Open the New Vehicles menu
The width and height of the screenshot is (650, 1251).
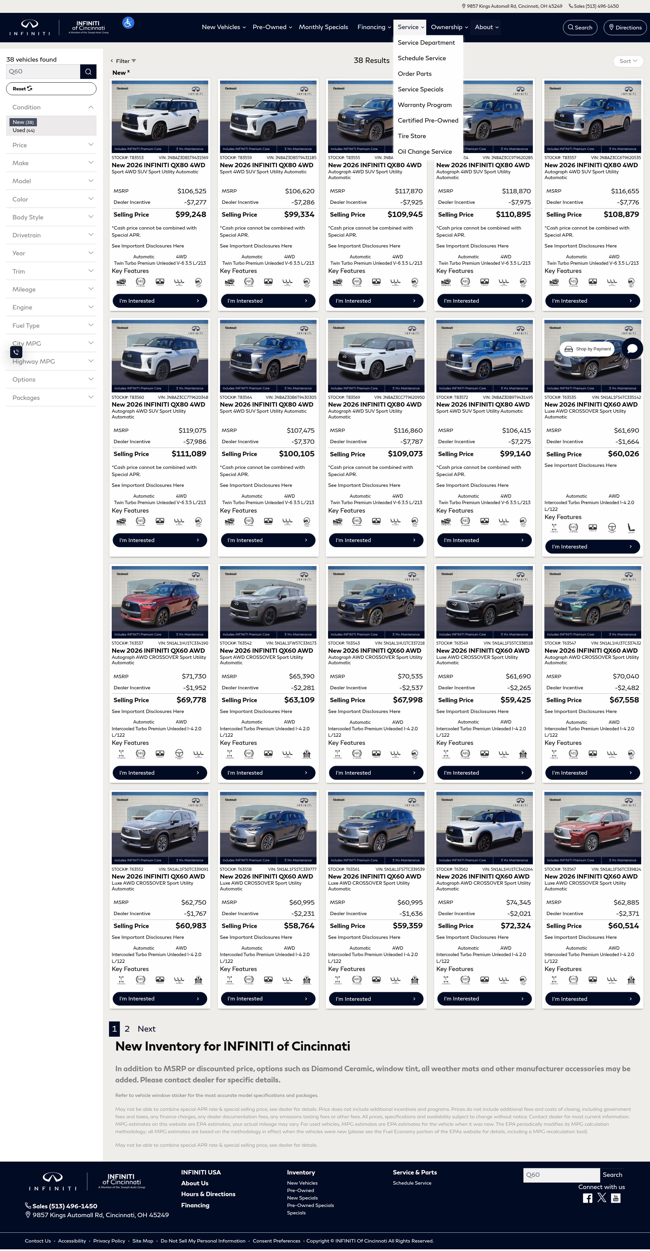click(x=223, y=27)
